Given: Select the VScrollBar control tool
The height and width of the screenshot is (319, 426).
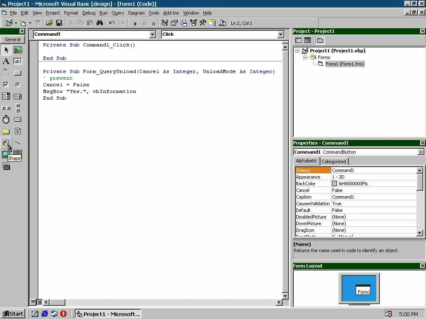Looking at the screenshot, I should (x=17, y=108).
